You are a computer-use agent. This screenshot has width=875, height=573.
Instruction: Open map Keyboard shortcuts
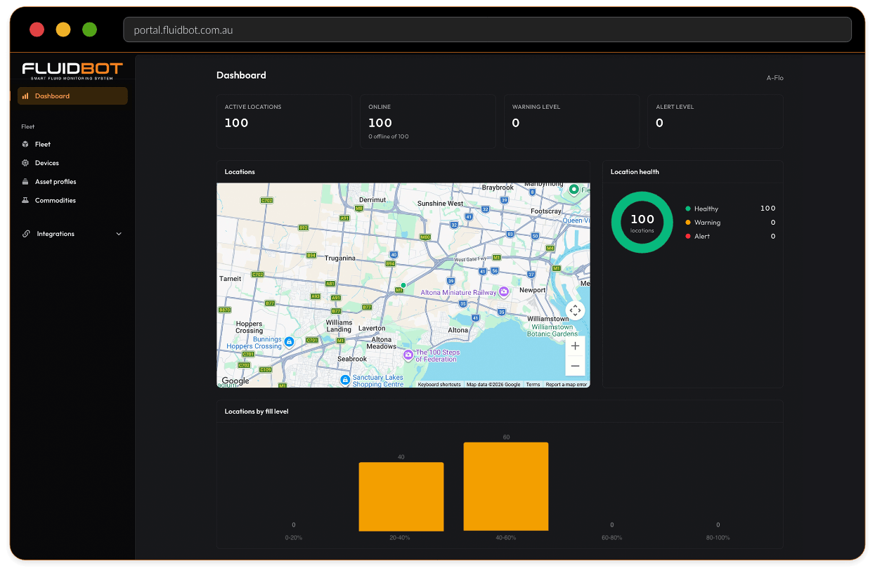point(439,385)
